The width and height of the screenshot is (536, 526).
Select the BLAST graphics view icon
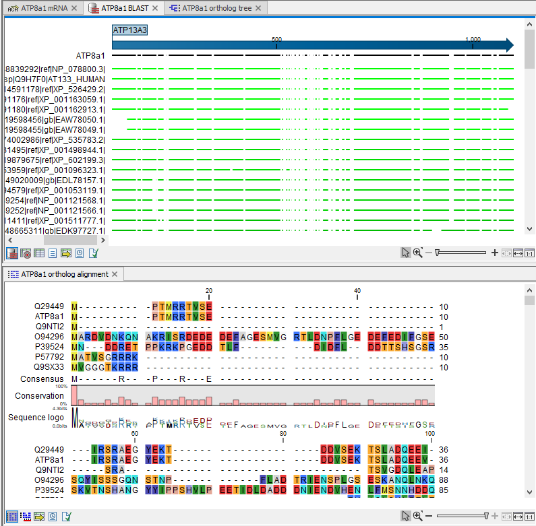pyautogui.click(x=12, y=253)
